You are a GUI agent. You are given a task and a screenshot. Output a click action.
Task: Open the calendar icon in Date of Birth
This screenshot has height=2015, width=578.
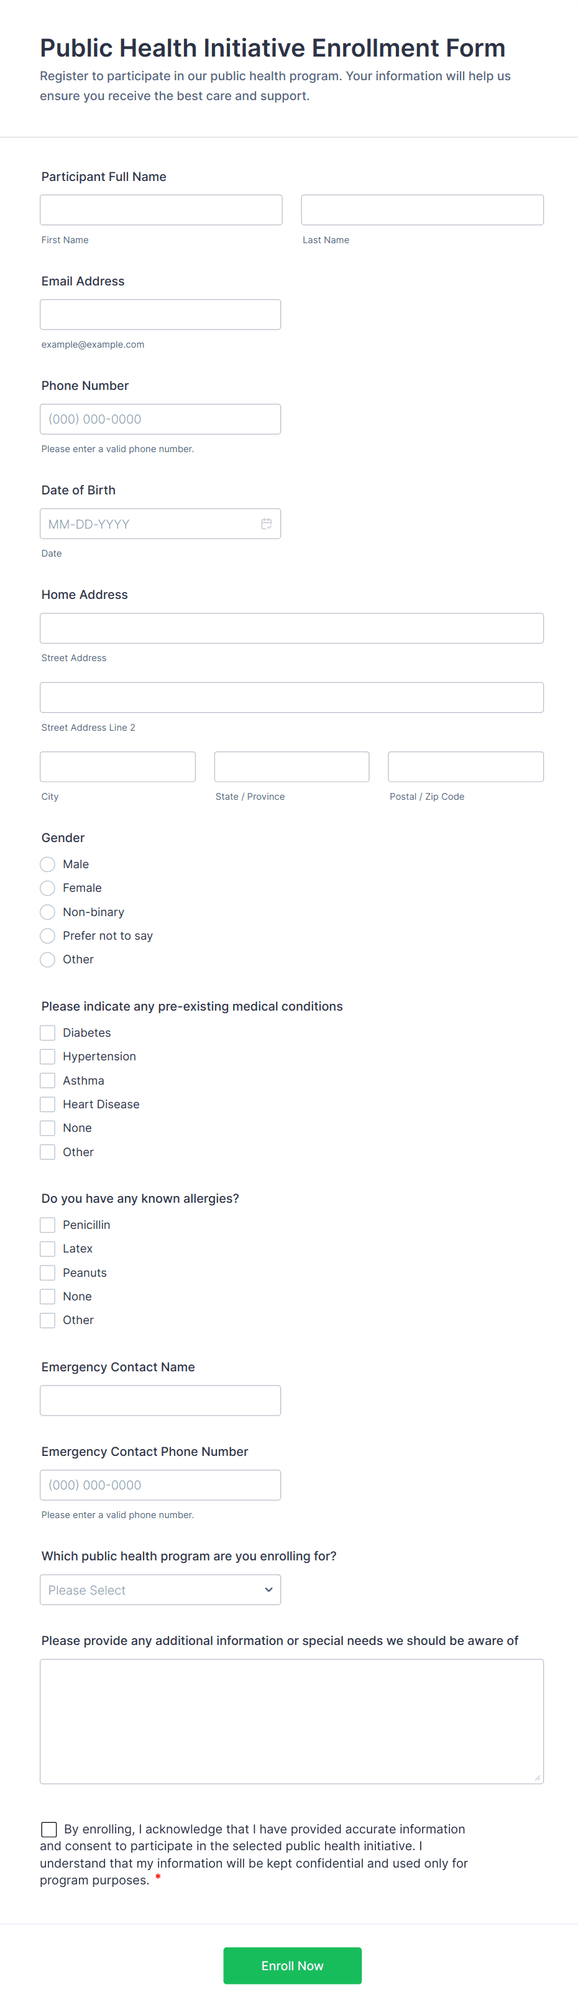coord(266,524)
